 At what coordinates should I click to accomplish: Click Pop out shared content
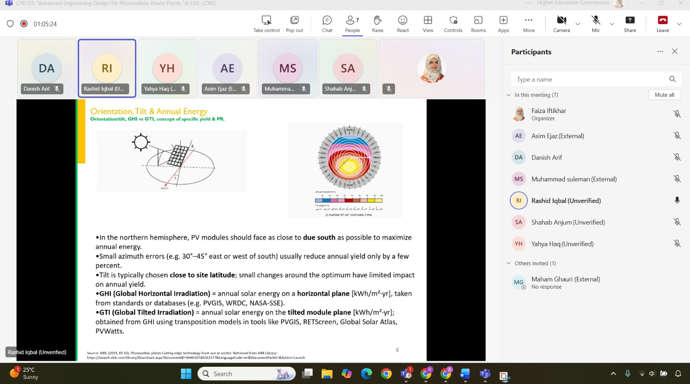[x=294, y=24]
